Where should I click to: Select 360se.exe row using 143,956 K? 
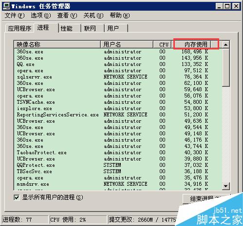(x=118, y=58)
